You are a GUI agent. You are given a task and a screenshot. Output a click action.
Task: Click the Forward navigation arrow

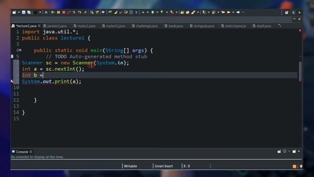click(238, 12)
